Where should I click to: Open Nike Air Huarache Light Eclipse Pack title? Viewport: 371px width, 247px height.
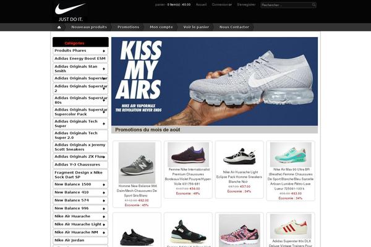(239, 177)
